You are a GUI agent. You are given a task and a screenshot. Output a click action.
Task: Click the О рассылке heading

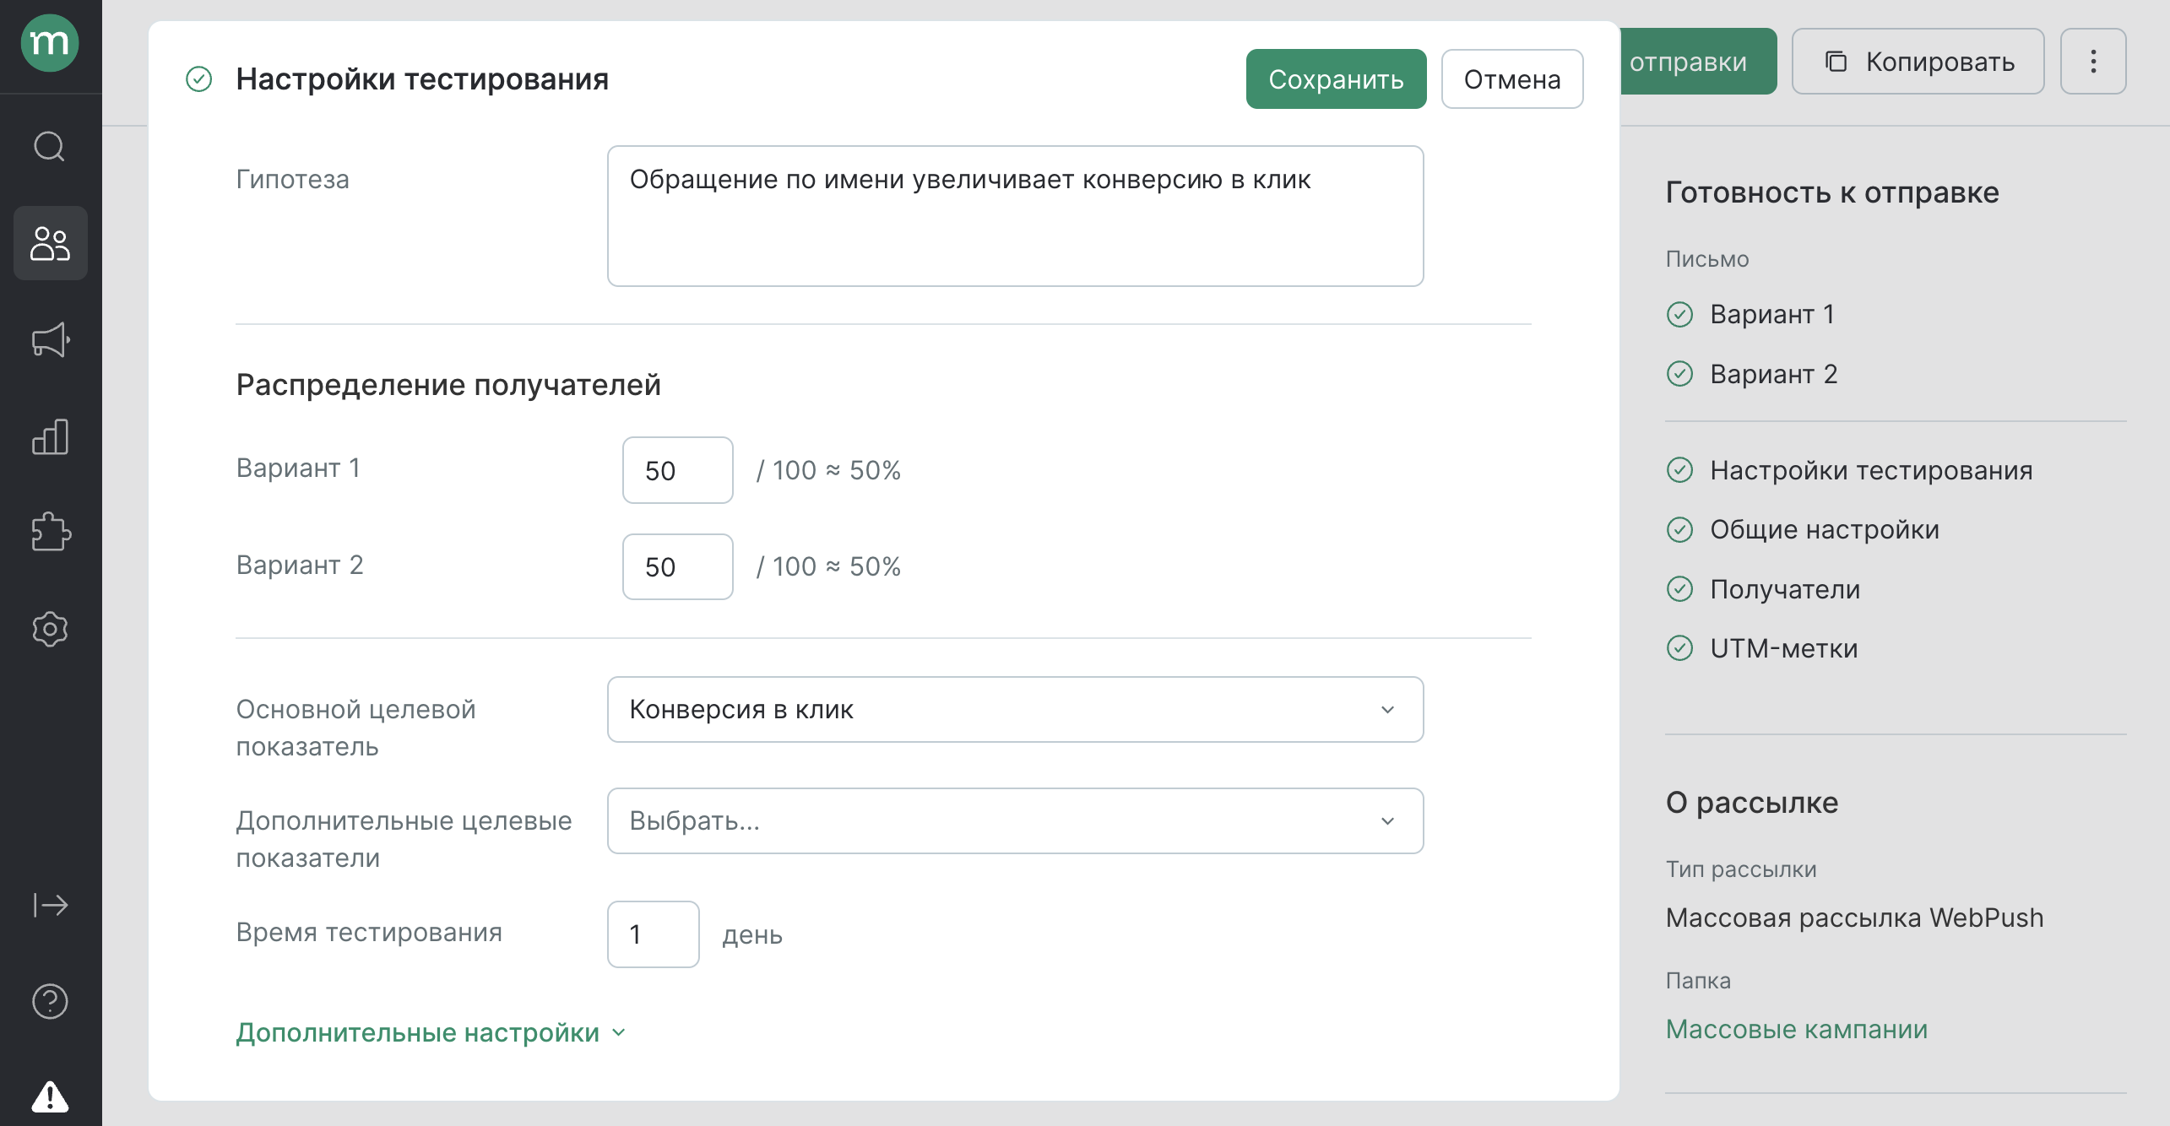pyautogui.click(x=1751, y=803)
